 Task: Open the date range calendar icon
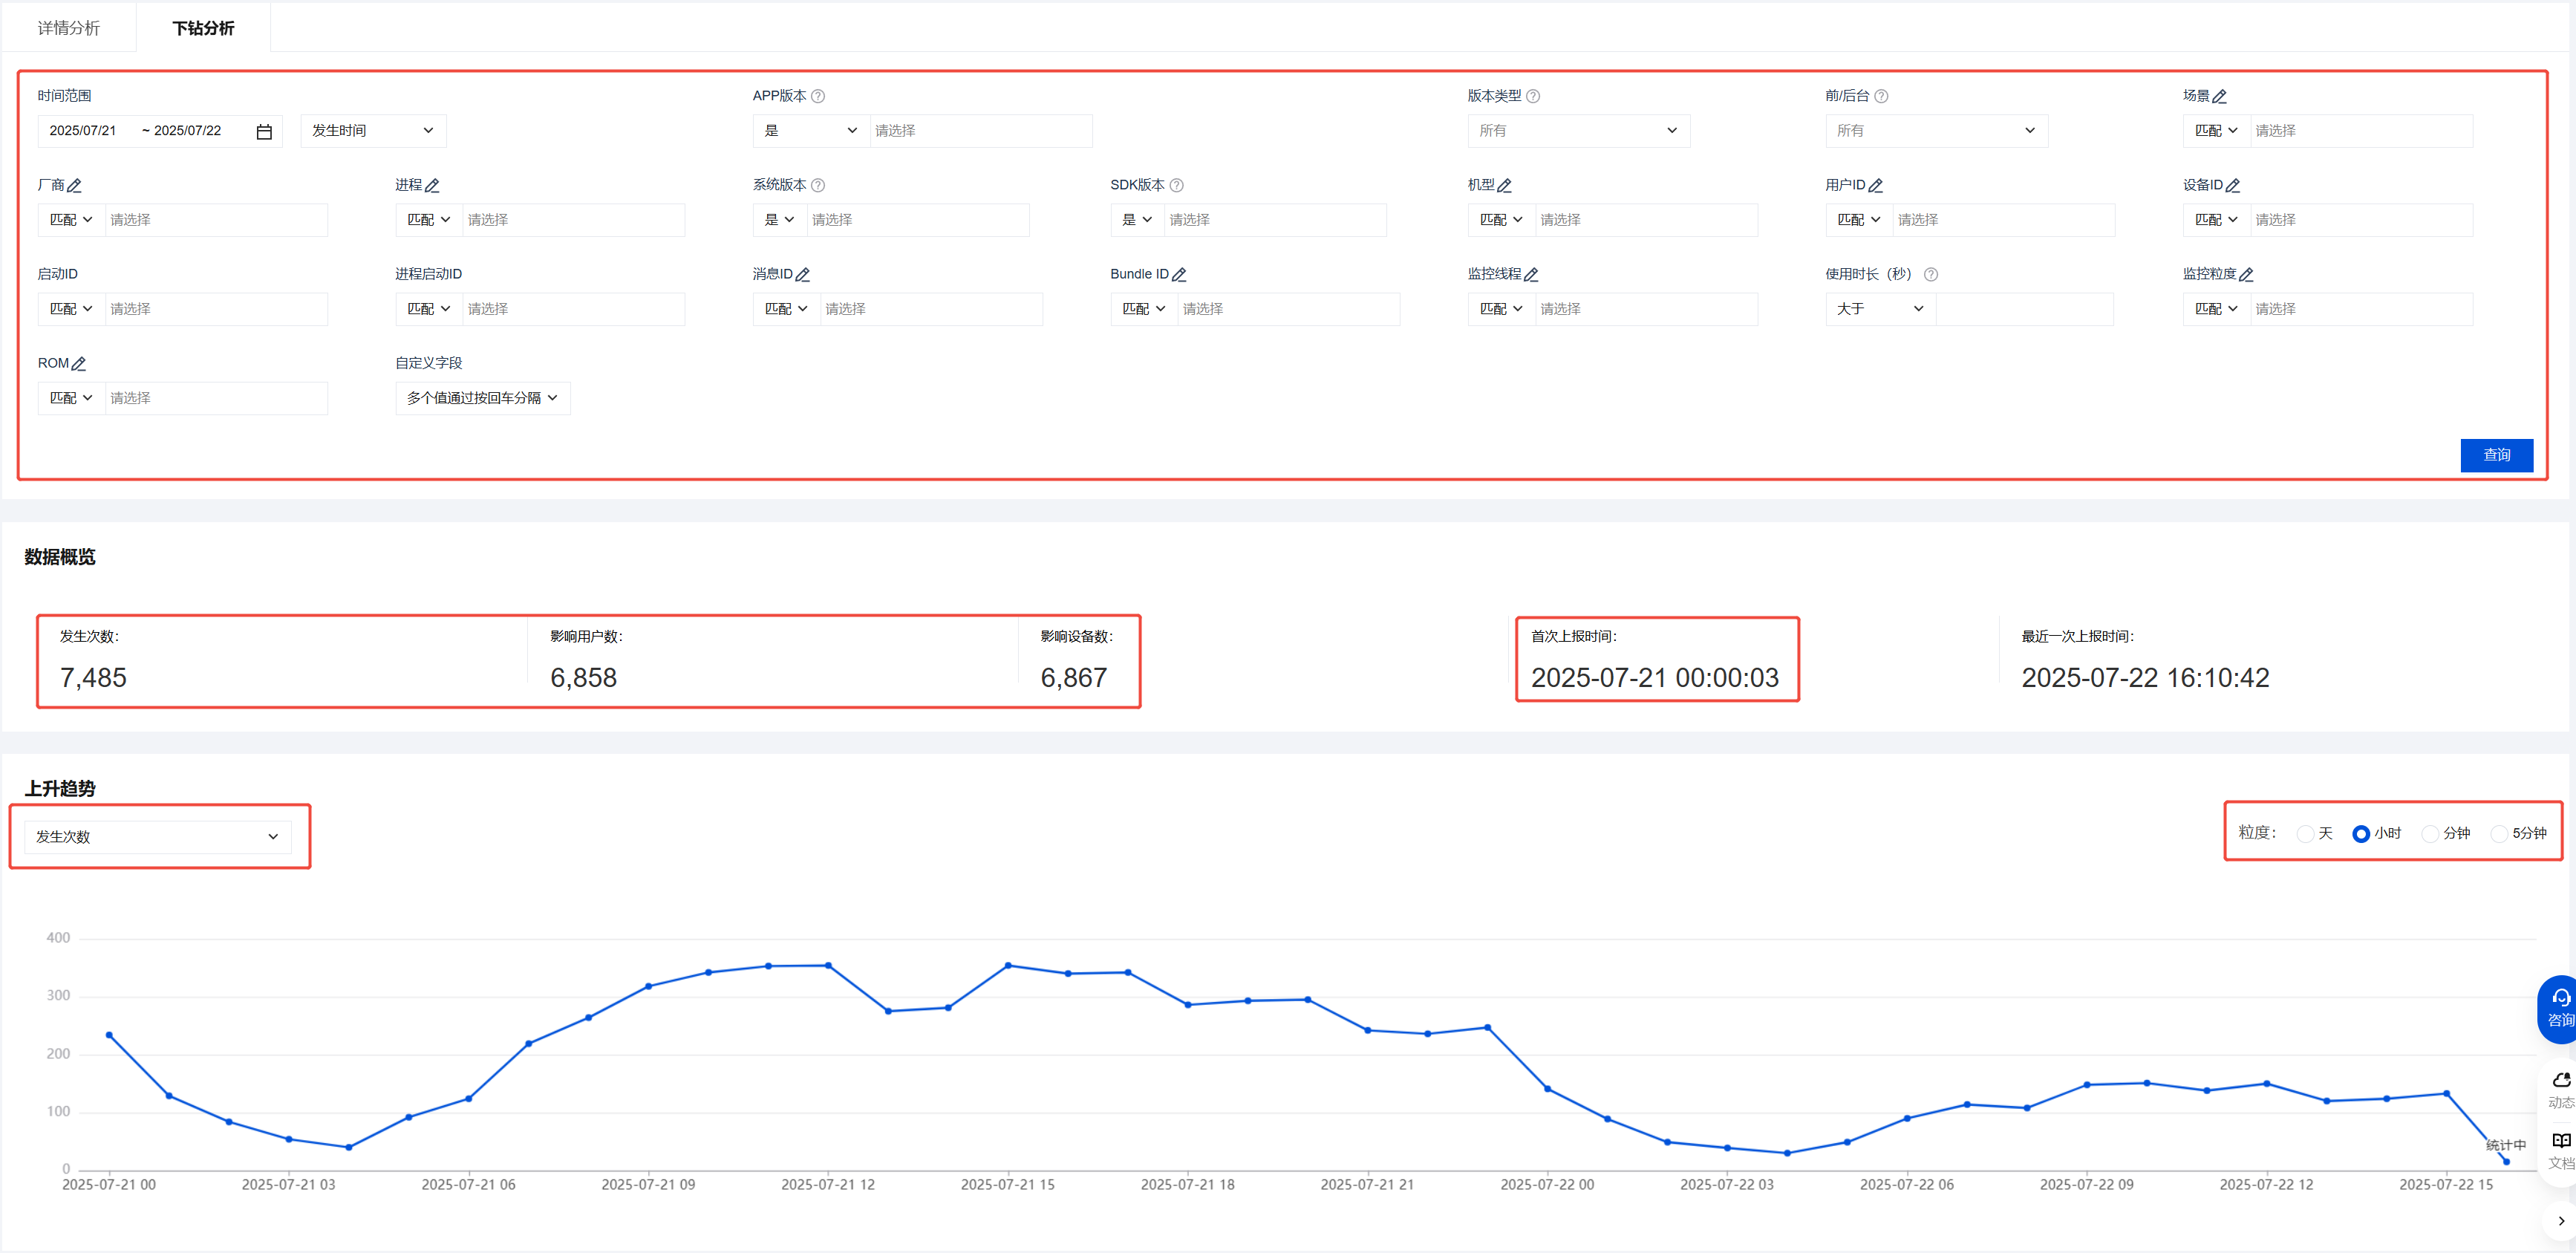point(264,132)
